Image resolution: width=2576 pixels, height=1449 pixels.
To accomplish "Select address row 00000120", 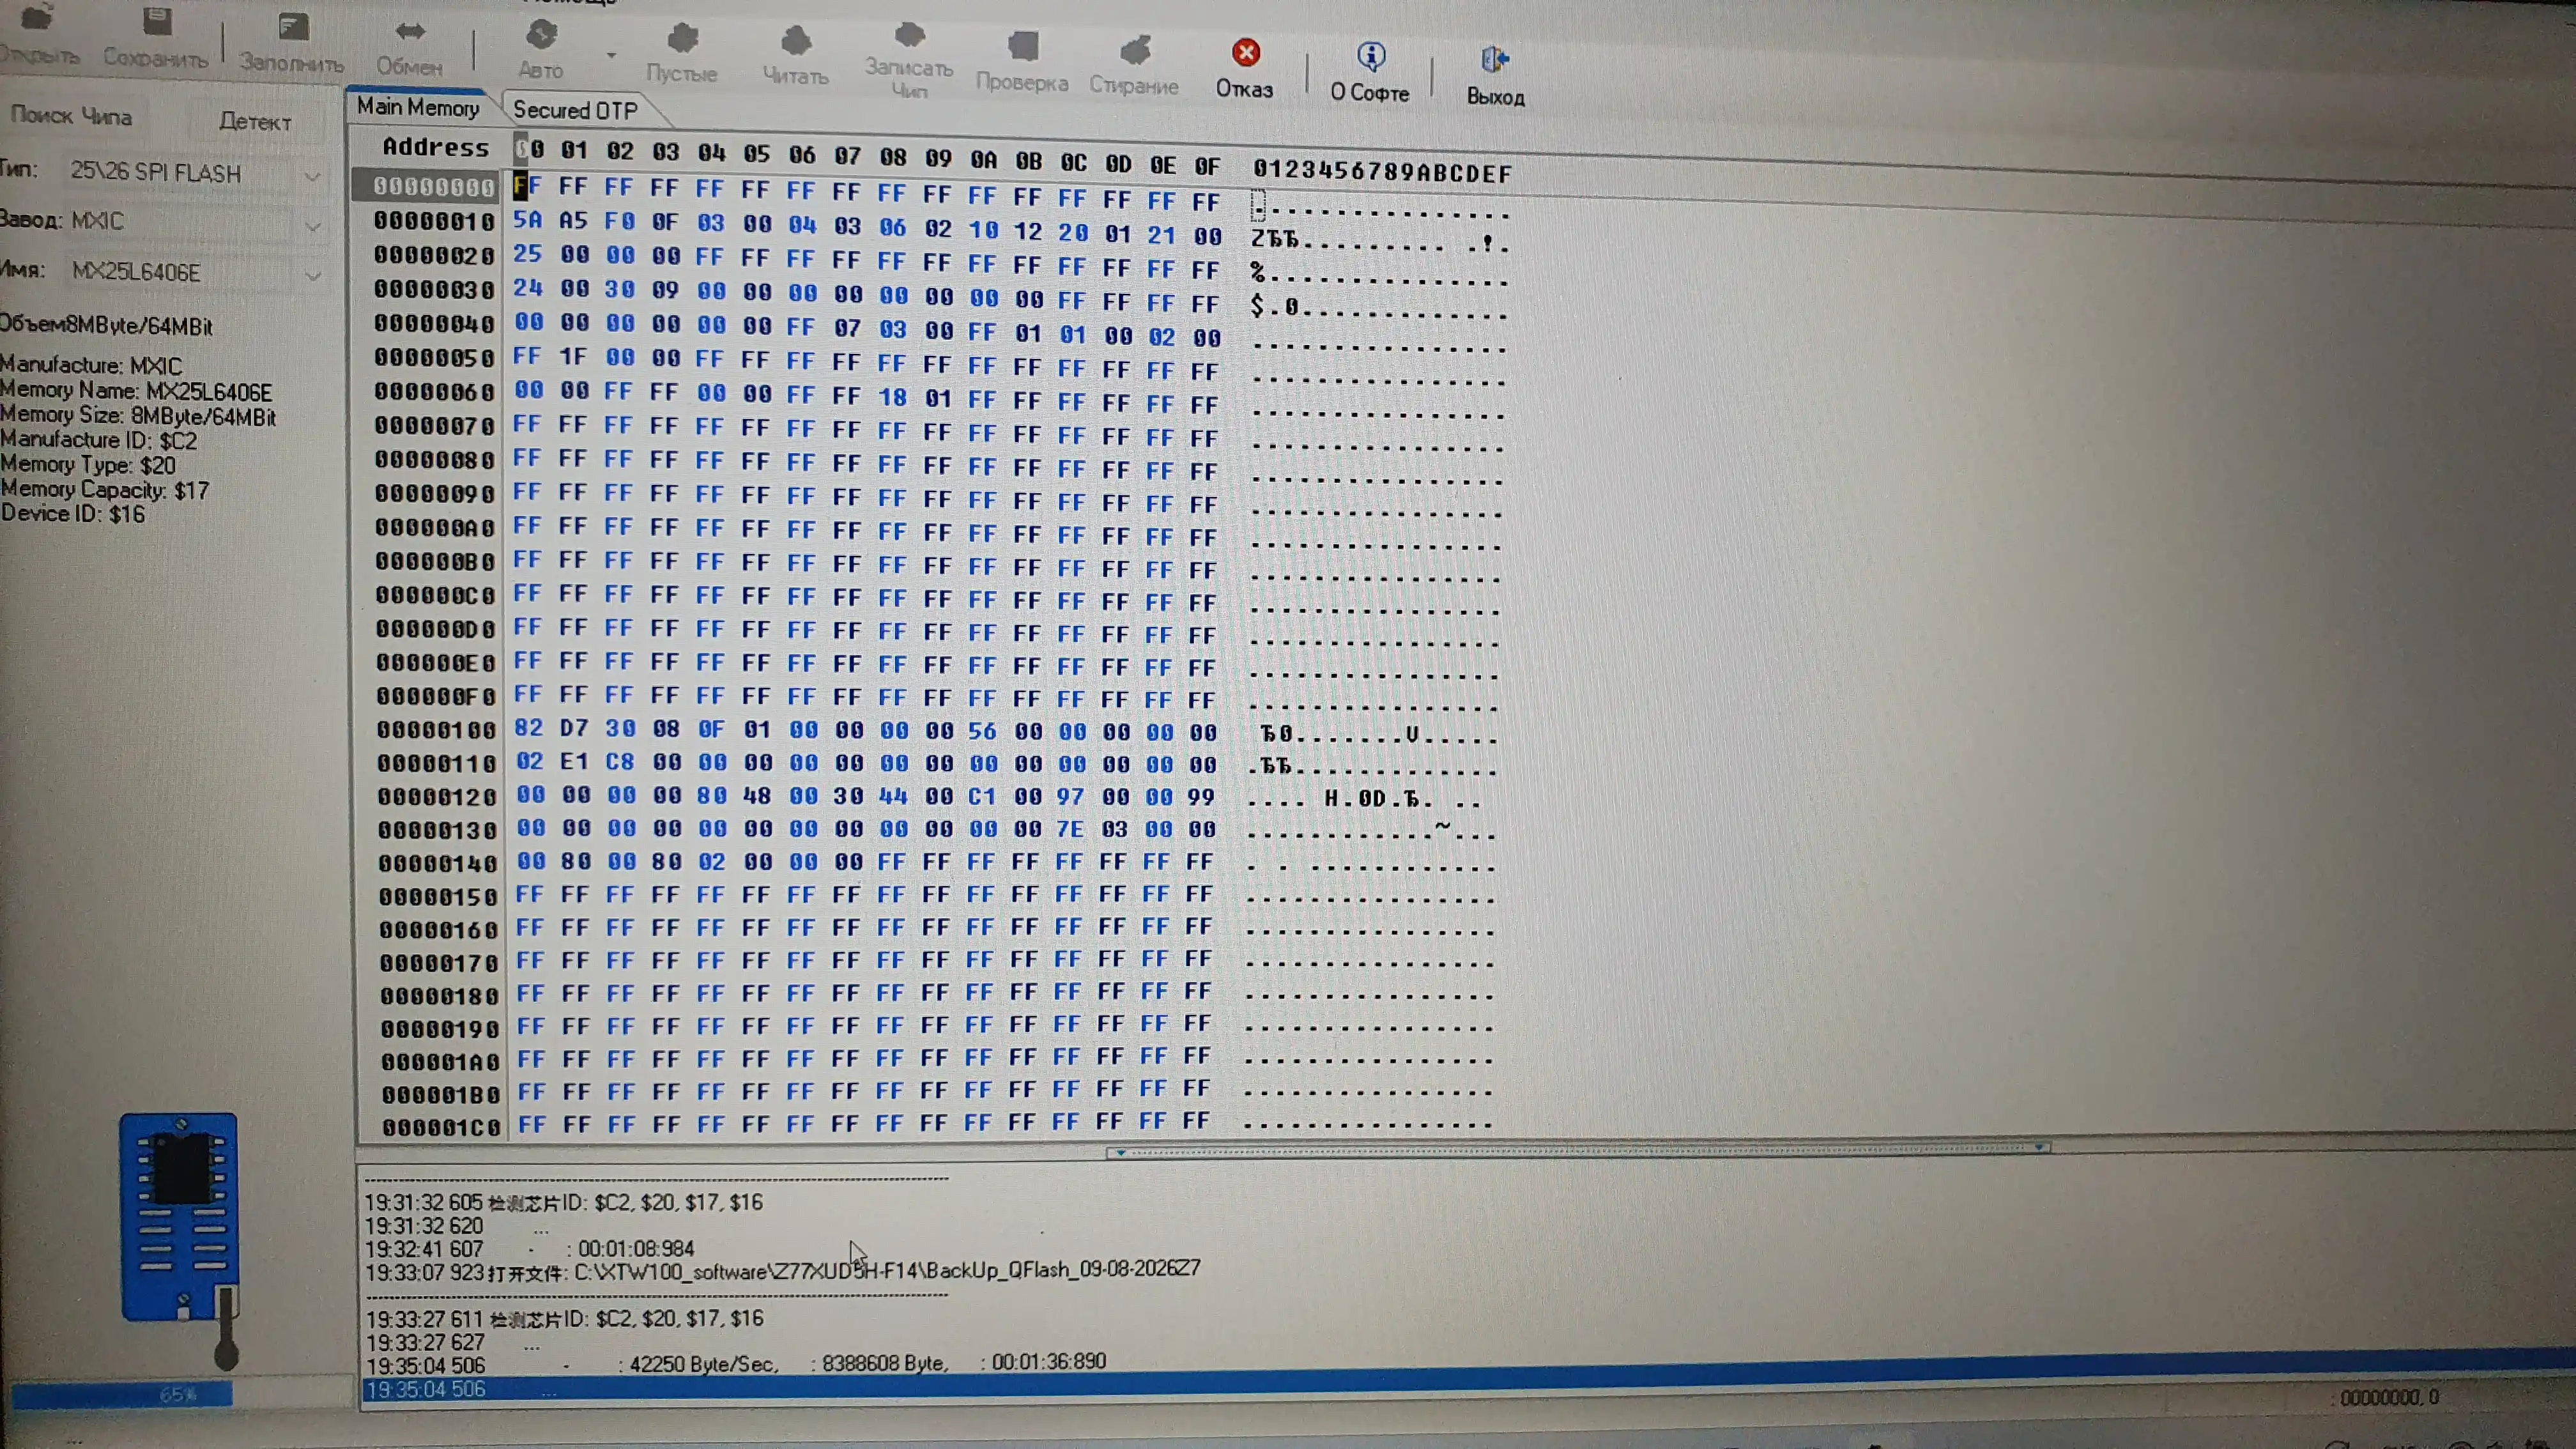I will (437, 797).
